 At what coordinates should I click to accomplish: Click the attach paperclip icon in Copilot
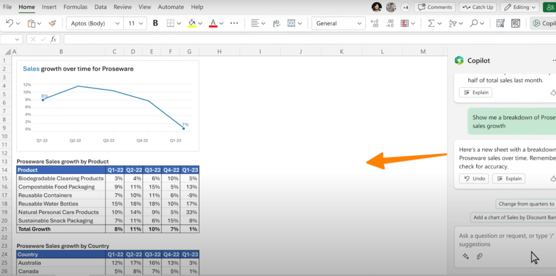pyautogui.click(x=479, y=257)
